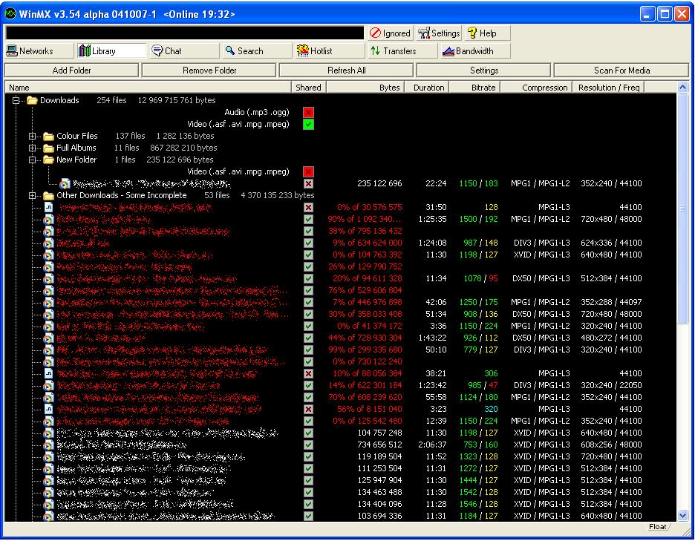This screenshot has width=695, height=541.
Task: Go to the Search tab
Action: [x=257, y=51]
